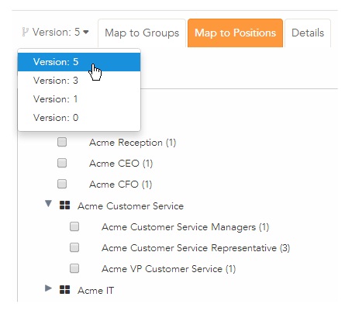Select Acme Customer Service Managers checkbox
This screenshot has height=314, width=345.
pos(74,226)
